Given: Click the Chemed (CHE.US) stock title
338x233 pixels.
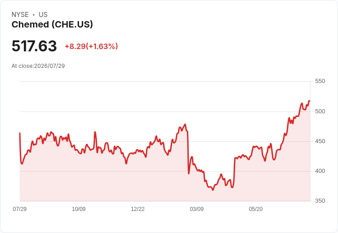Looking at the screenshot, I should pyautogui.click(x=52, y=25).
